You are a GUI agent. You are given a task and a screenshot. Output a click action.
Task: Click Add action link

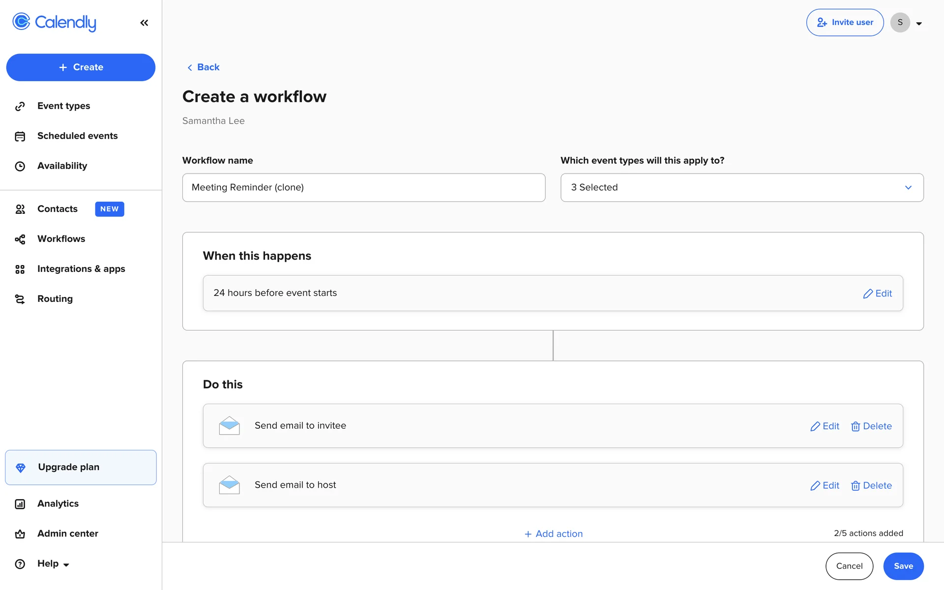[x=553, y=534]
